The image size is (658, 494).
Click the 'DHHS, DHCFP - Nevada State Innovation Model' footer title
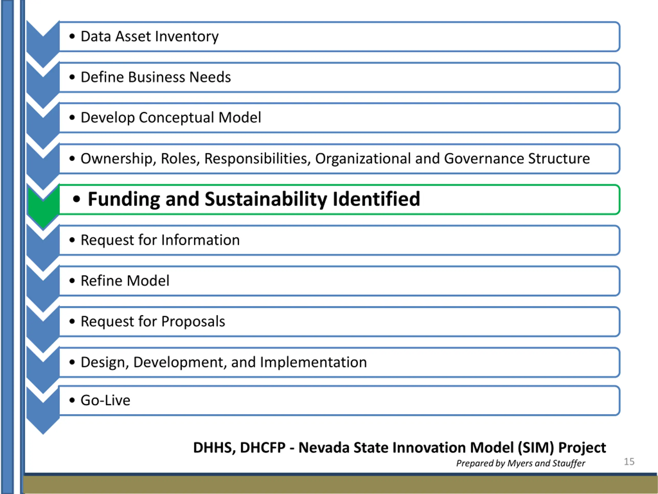(399, 447)
